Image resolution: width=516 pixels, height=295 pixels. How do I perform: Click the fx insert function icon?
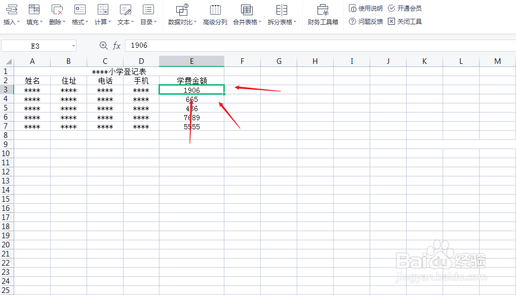tap(117, 45)
